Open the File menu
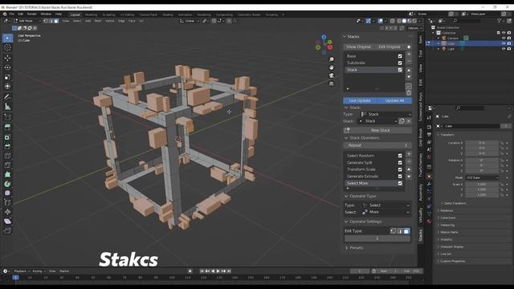Viewport: 514px width, 289px height. click(12, 14)
